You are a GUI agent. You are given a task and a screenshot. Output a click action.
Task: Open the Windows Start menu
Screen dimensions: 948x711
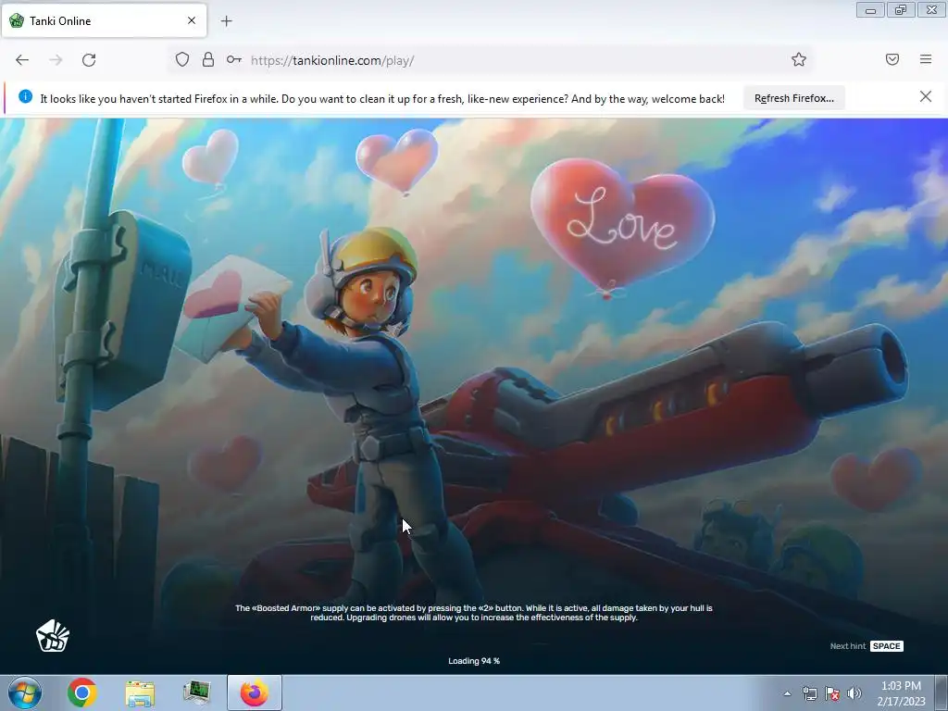[25, 692]
